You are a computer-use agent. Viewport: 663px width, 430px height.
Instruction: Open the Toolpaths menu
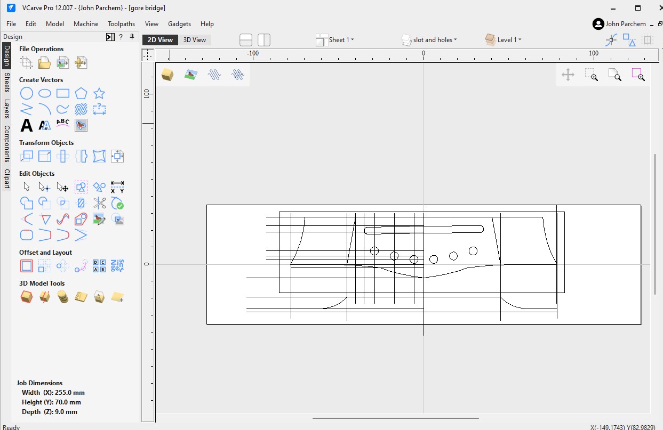pos(121,23)
